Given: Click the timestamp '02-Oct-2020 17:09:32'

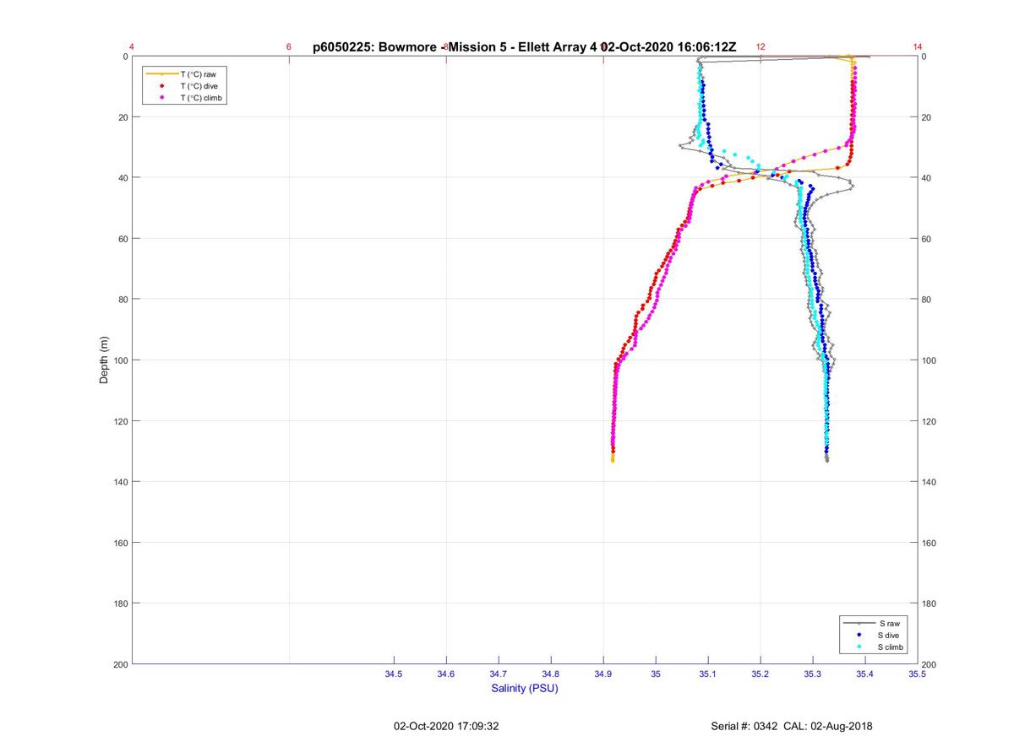Looking at the screenshot, I should (447, 726).
